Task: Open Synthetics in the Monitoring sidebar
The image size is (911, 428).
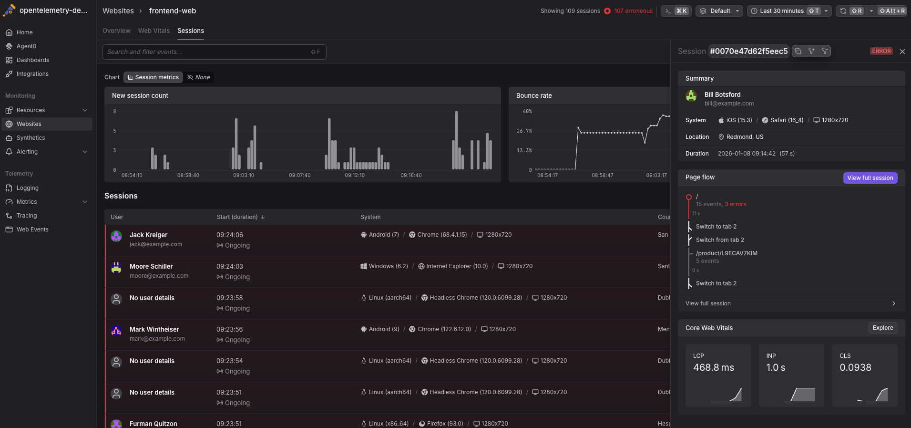Action: pyautogui.click(x=31, y=138)
